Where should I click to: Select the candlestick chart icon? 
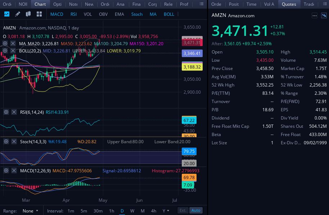(x=28, y=14)
